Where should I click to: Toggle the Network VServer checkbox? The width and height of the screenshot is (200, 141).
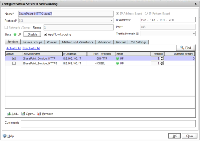tap(6, 28)
